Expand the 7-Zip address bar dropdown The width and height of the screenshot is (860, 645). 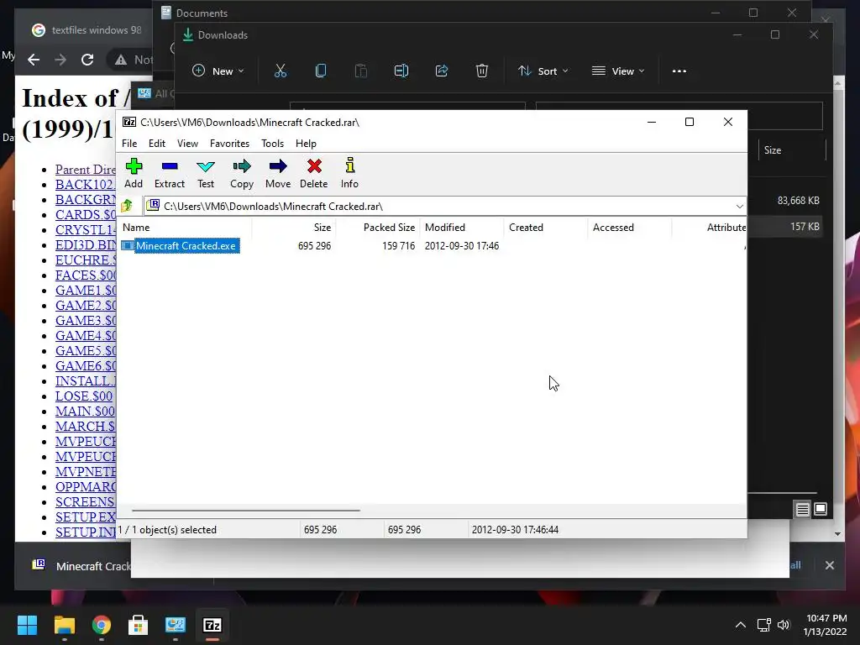739,207
